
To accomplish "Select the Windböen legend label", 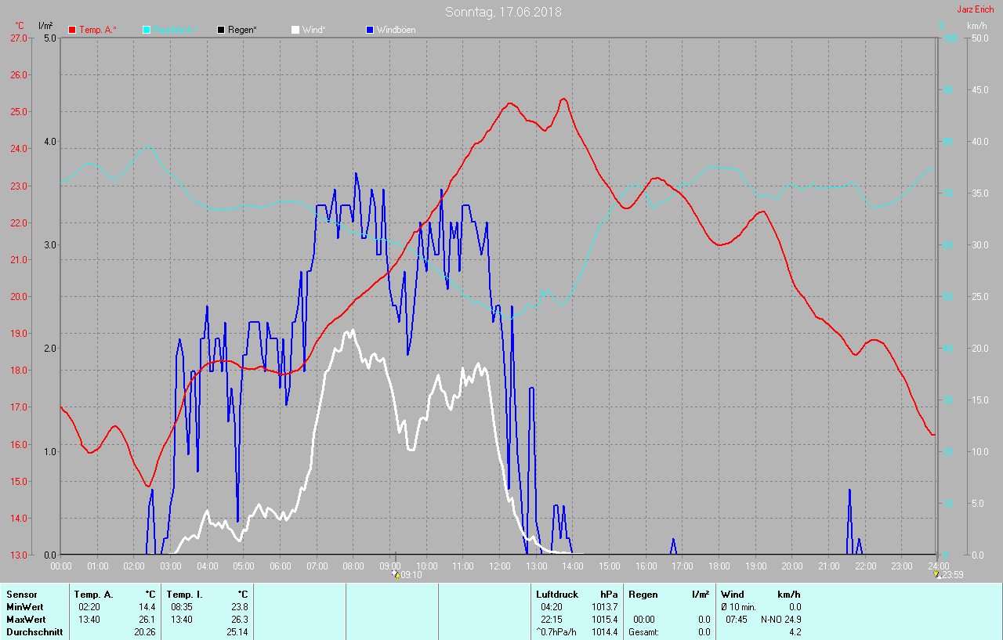I will (396, 30).
